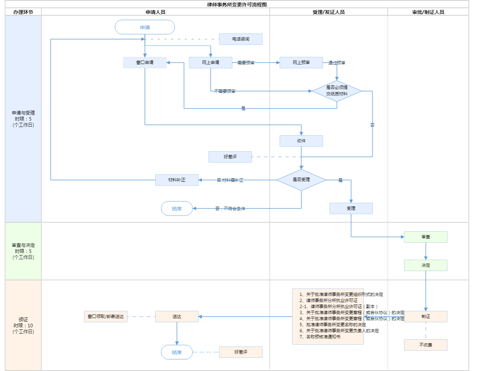The width and height of the screenshot is (480, 371).
Task: Click the 制证 process box
Action: click(x=426, y=317)
